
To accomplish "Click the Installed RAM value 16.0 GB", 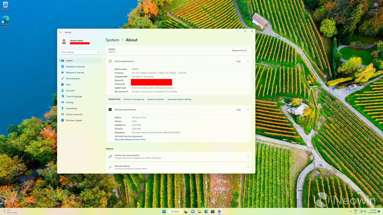I will click(x=143, y=77).
